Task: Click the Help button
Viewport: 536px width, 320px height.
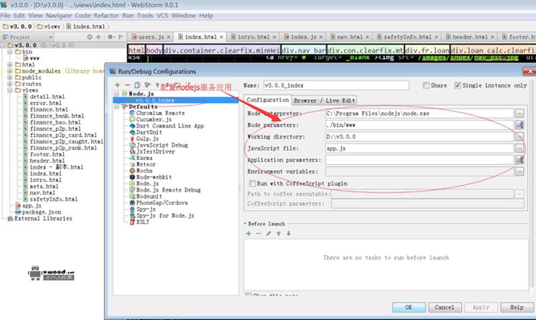Action: [517, 307]
